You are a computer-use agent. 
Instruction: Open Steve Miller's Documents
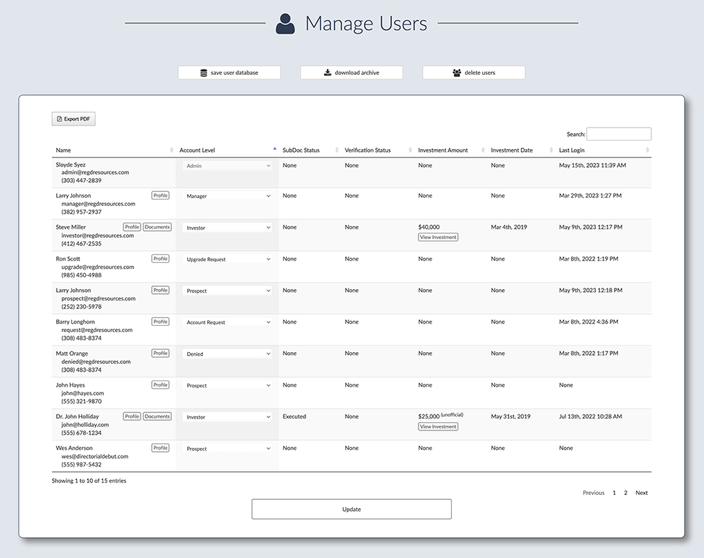tap(157, 227)
